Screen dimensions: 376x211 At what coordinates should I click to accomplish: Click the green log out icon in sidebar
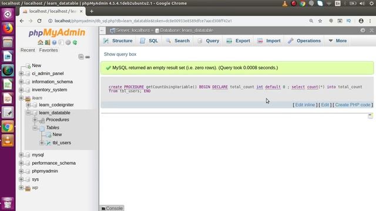tap(47, 42)
